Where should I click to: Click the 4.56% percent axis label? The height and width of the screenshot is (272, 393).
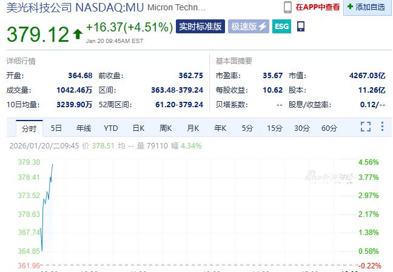coord(369,162)
